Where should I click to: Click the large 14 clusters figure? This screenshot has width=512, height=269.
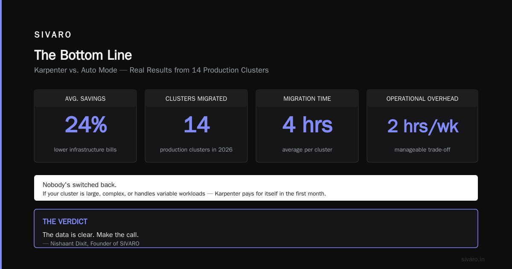(x=196, y=125)
